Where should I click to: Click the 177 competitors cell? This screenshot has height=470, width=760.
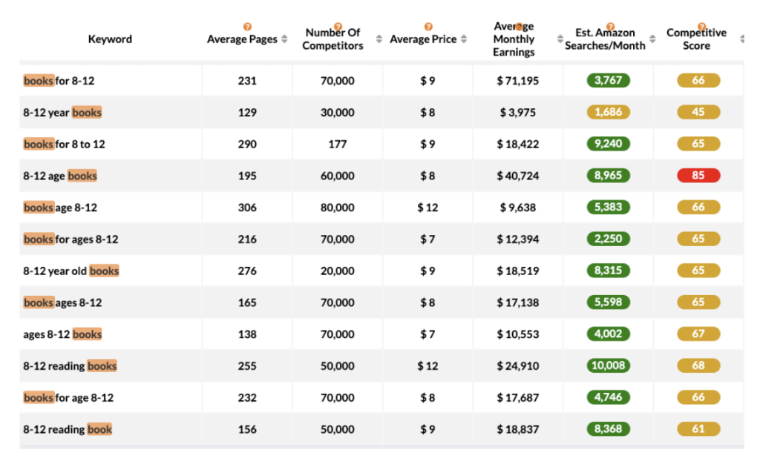338,145
